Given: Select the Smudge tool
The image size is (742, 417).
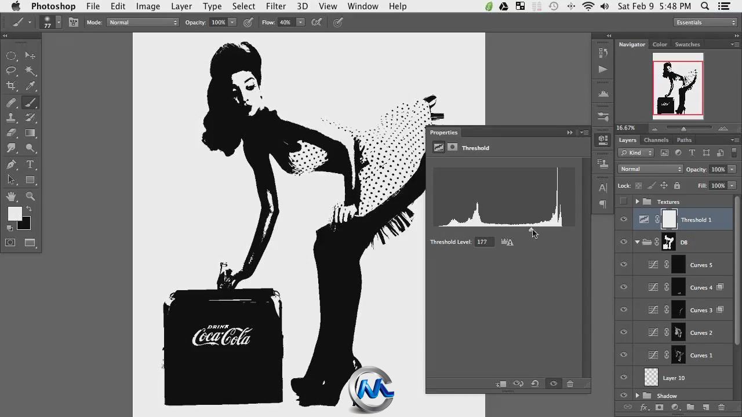Looking at the screenshot, I should 11,149.
